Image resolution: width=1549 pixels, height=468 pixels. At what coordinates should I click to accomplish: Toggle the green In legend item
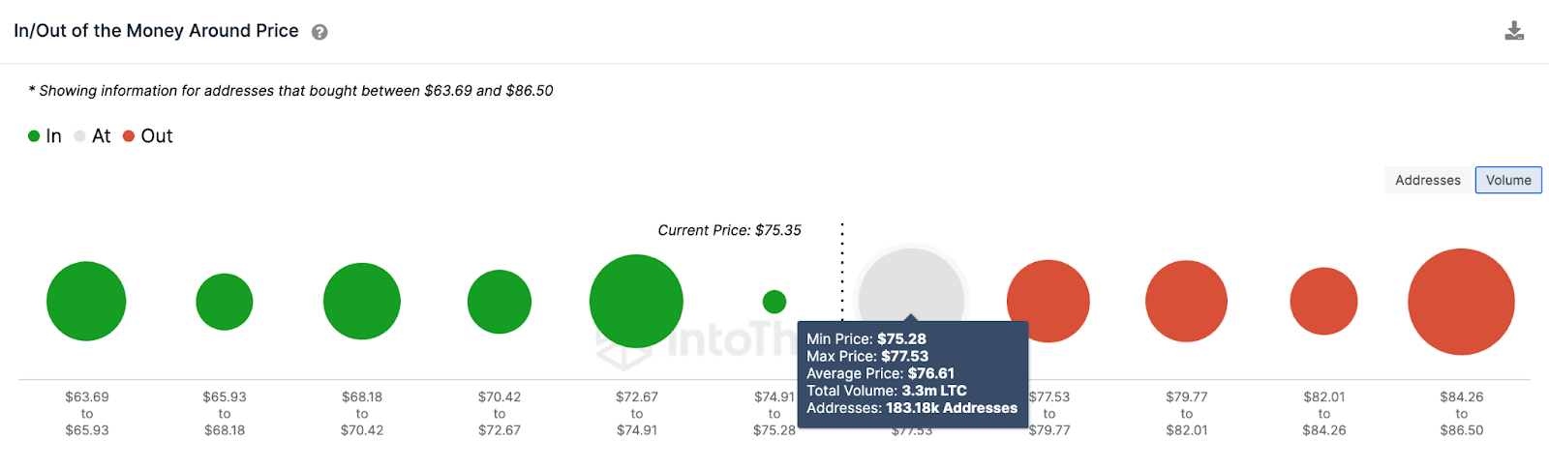45,136
